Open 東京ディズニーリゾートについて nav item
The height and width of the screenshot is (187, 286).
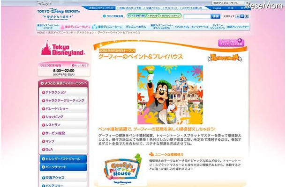point(48,27)
